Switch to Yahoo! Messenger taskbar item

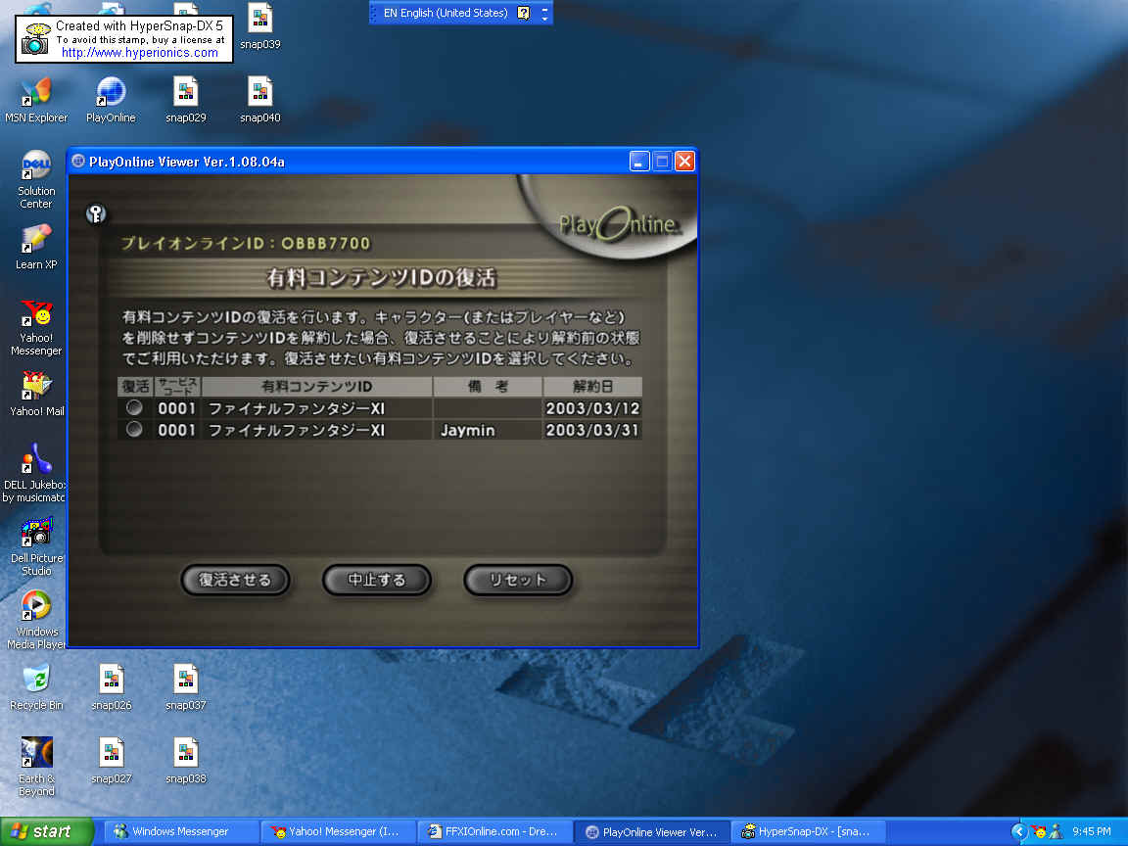(x=338, y=831)
